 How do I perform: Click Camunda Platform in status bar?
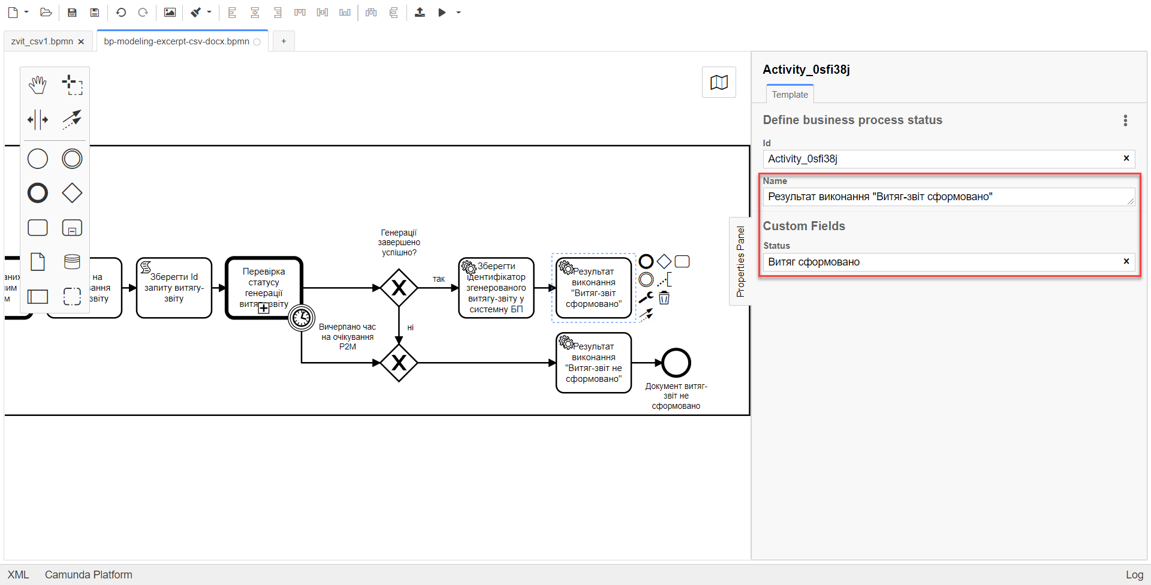[89, 575]
